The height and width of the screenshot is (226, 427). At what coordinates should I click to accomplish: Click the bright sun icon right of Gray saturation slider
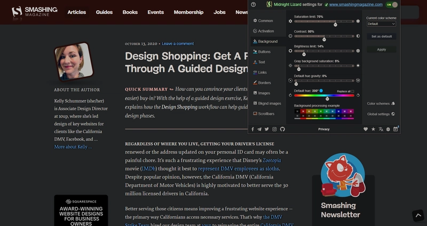pos(358,65)
